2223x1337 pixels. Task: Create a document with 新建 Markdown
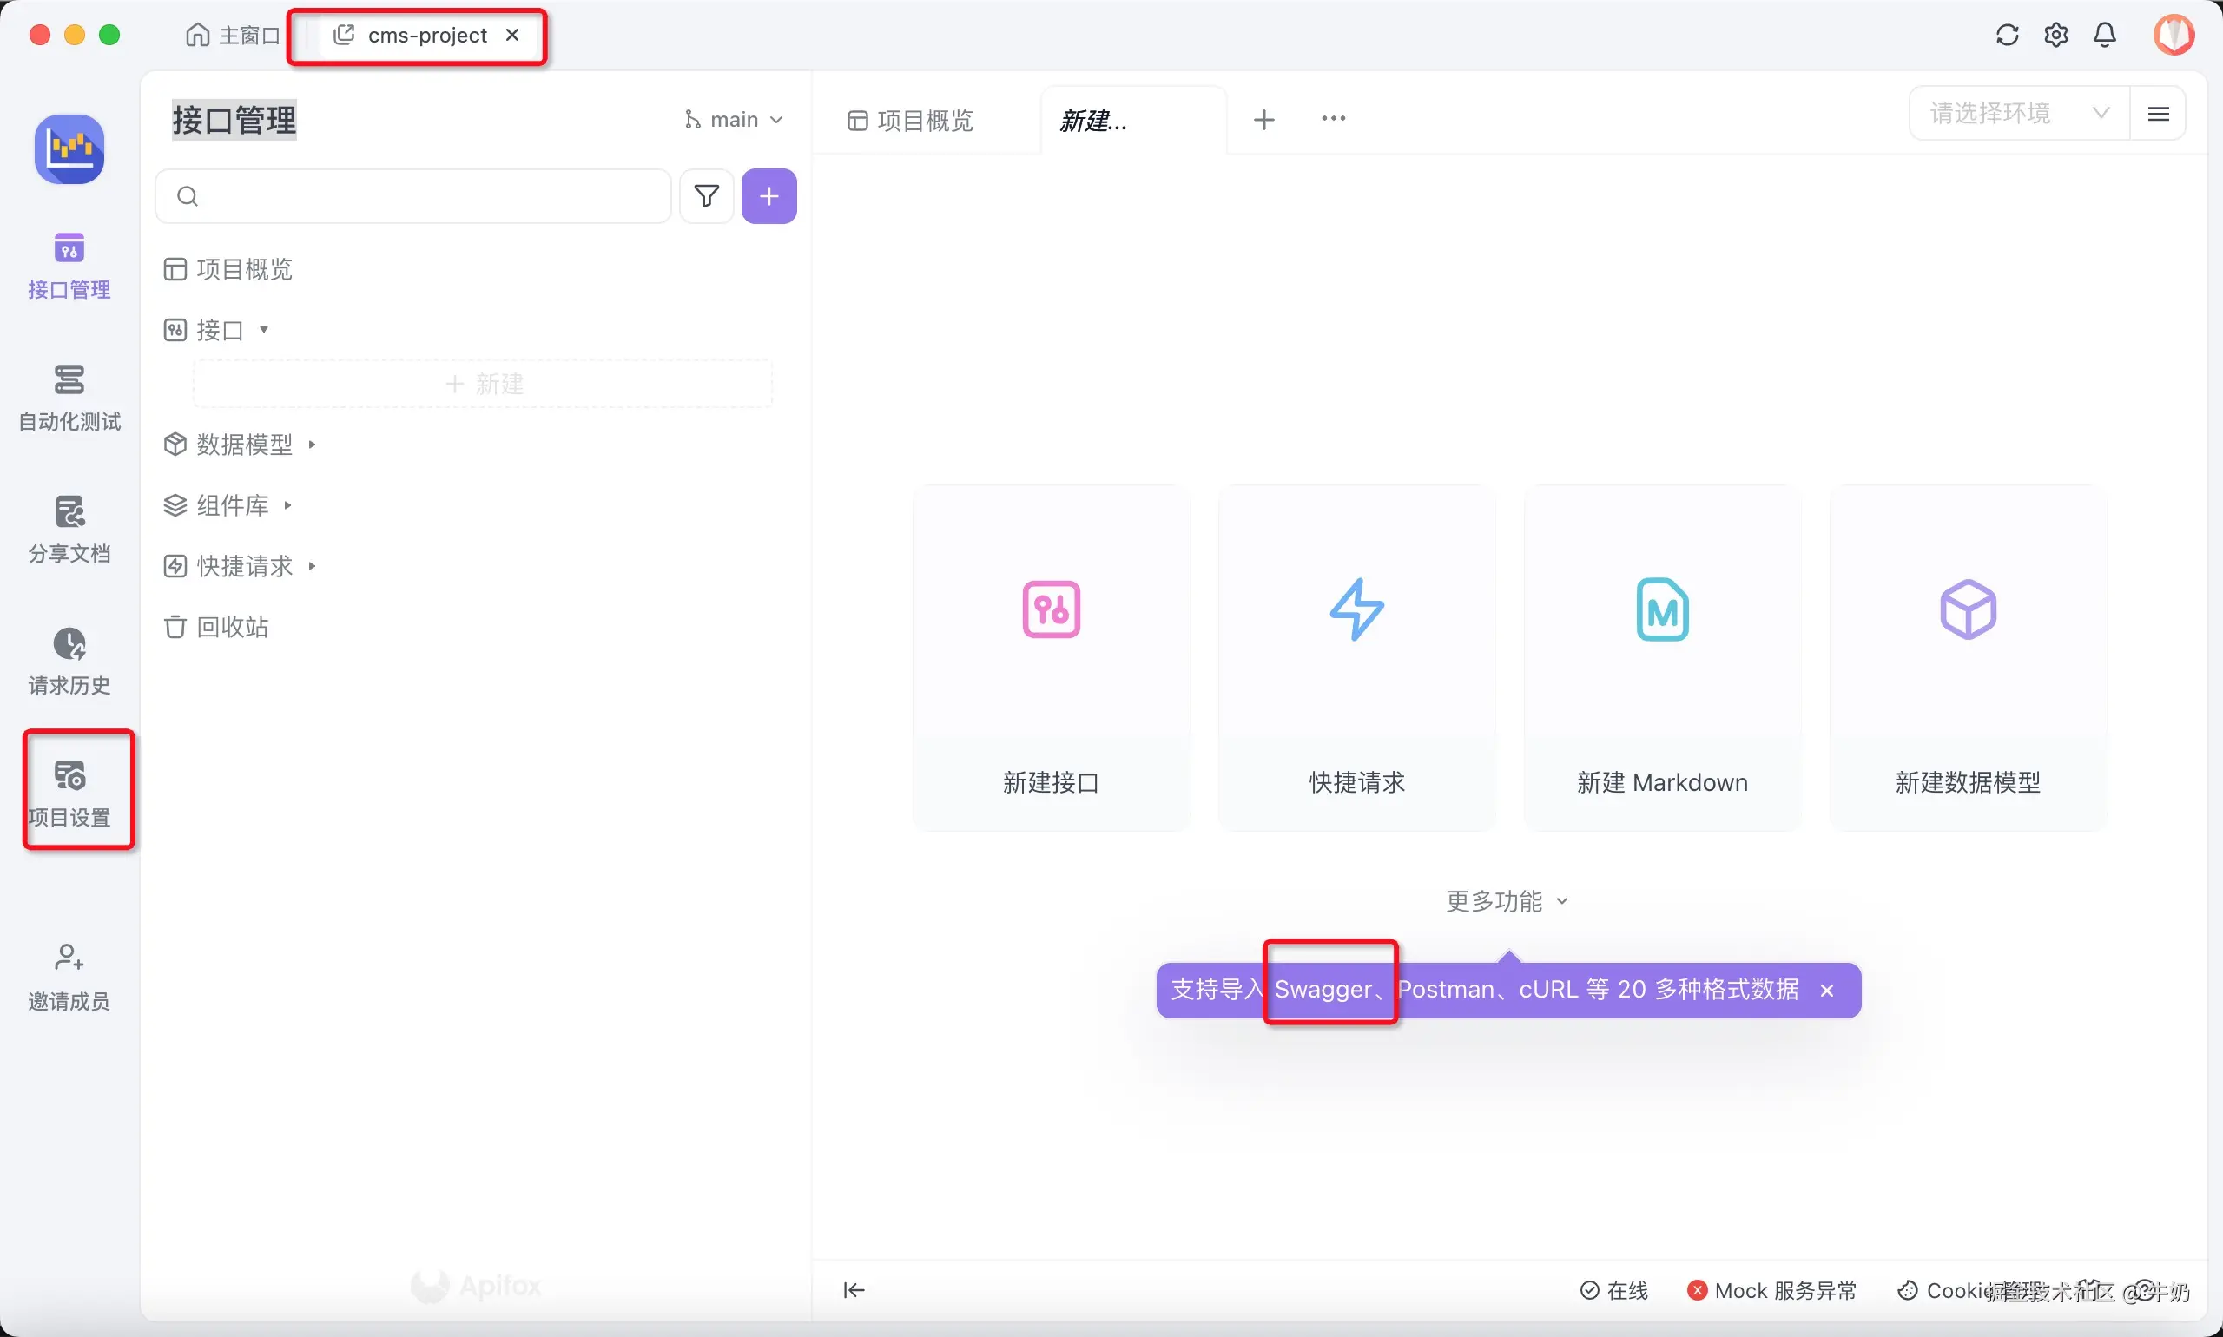coord(1660,655)
